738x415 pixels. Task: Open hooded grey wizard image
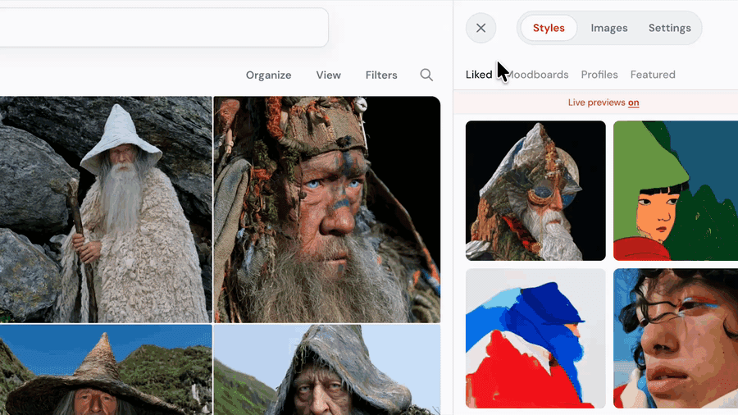[x=326, y=370]
